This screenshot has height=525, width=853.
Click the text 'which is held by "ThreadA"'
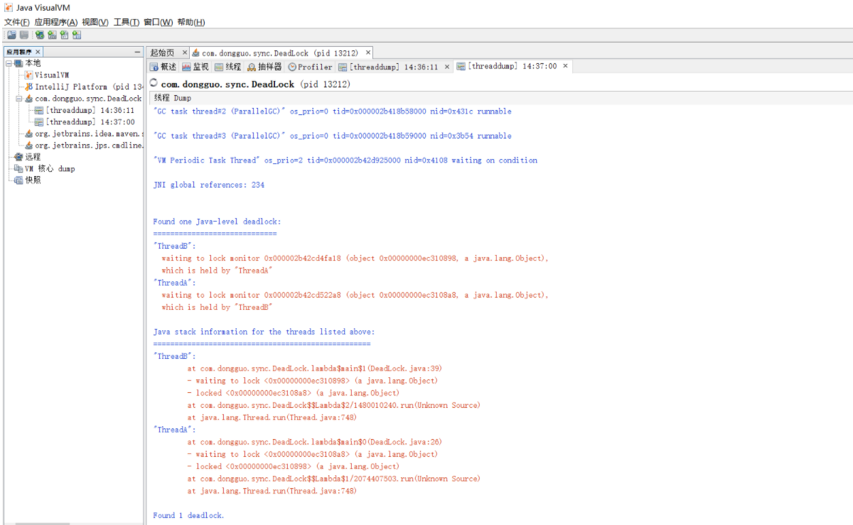click(217, 270)
